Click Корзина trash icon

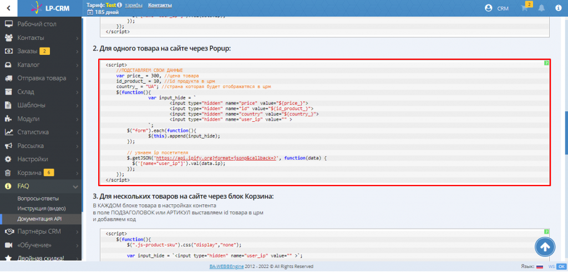coord(9,172)
